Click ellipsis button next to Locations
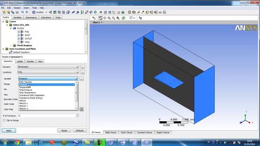This screenshot has width=260, height=146. point(82,72)
